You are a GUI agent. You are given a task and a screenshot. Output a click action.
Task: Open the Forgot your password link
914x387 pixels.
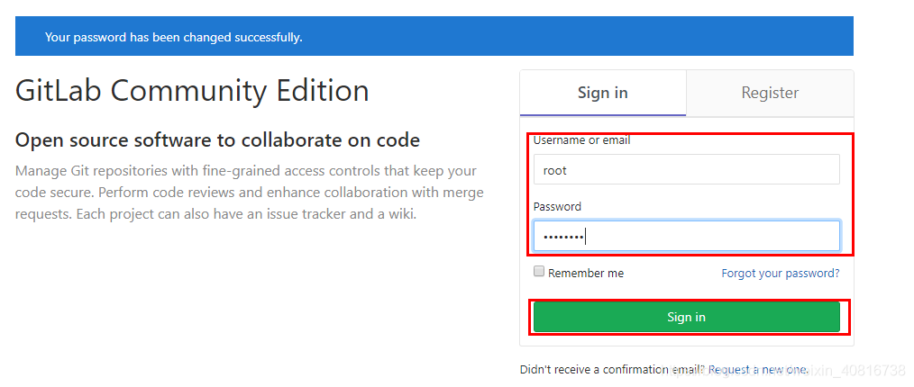click(780, 273)
